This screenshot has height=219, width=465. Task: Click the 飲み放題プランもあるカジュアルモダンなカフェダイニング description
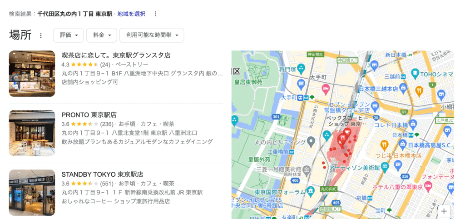point(137,142)
